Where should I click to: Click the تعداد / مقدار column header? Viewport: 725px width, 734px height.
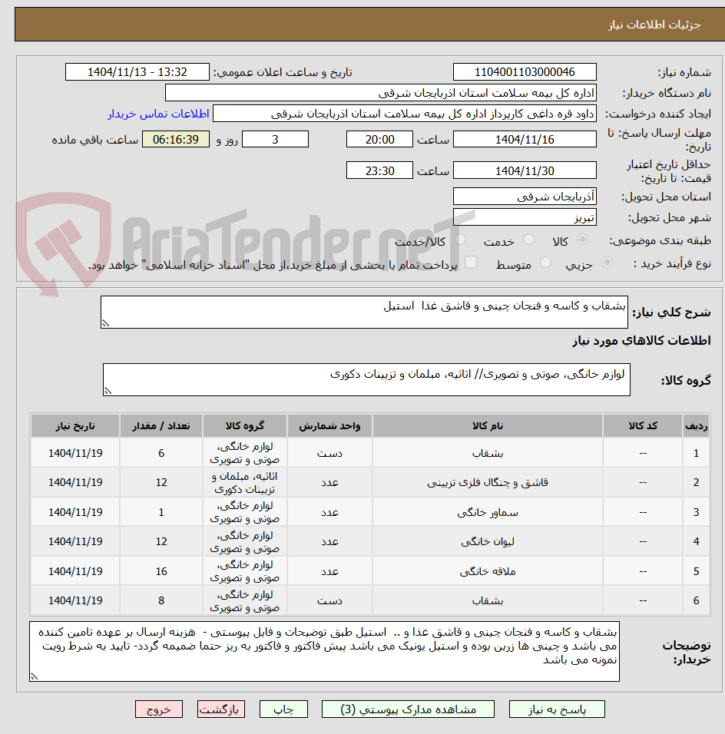(x=161, y=426)
